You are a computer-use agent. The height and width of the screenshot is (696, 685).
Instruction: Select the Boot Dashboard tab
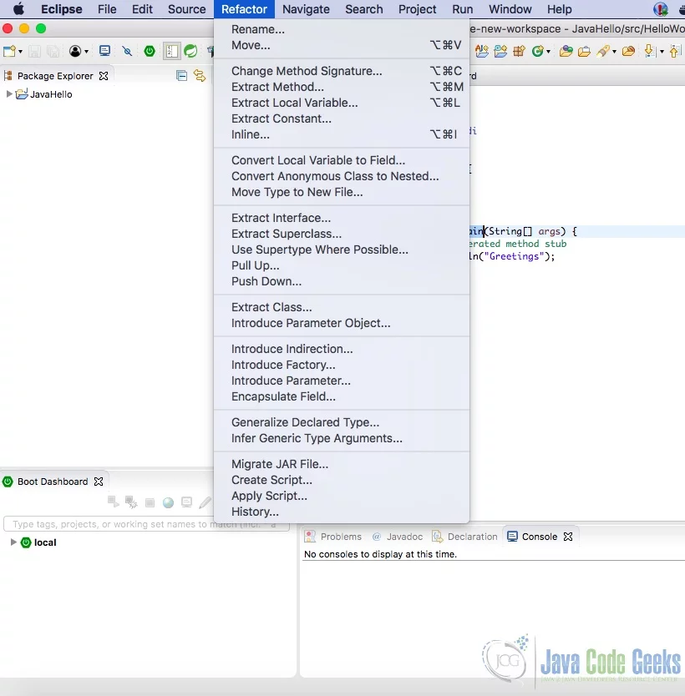coord(53,482)
